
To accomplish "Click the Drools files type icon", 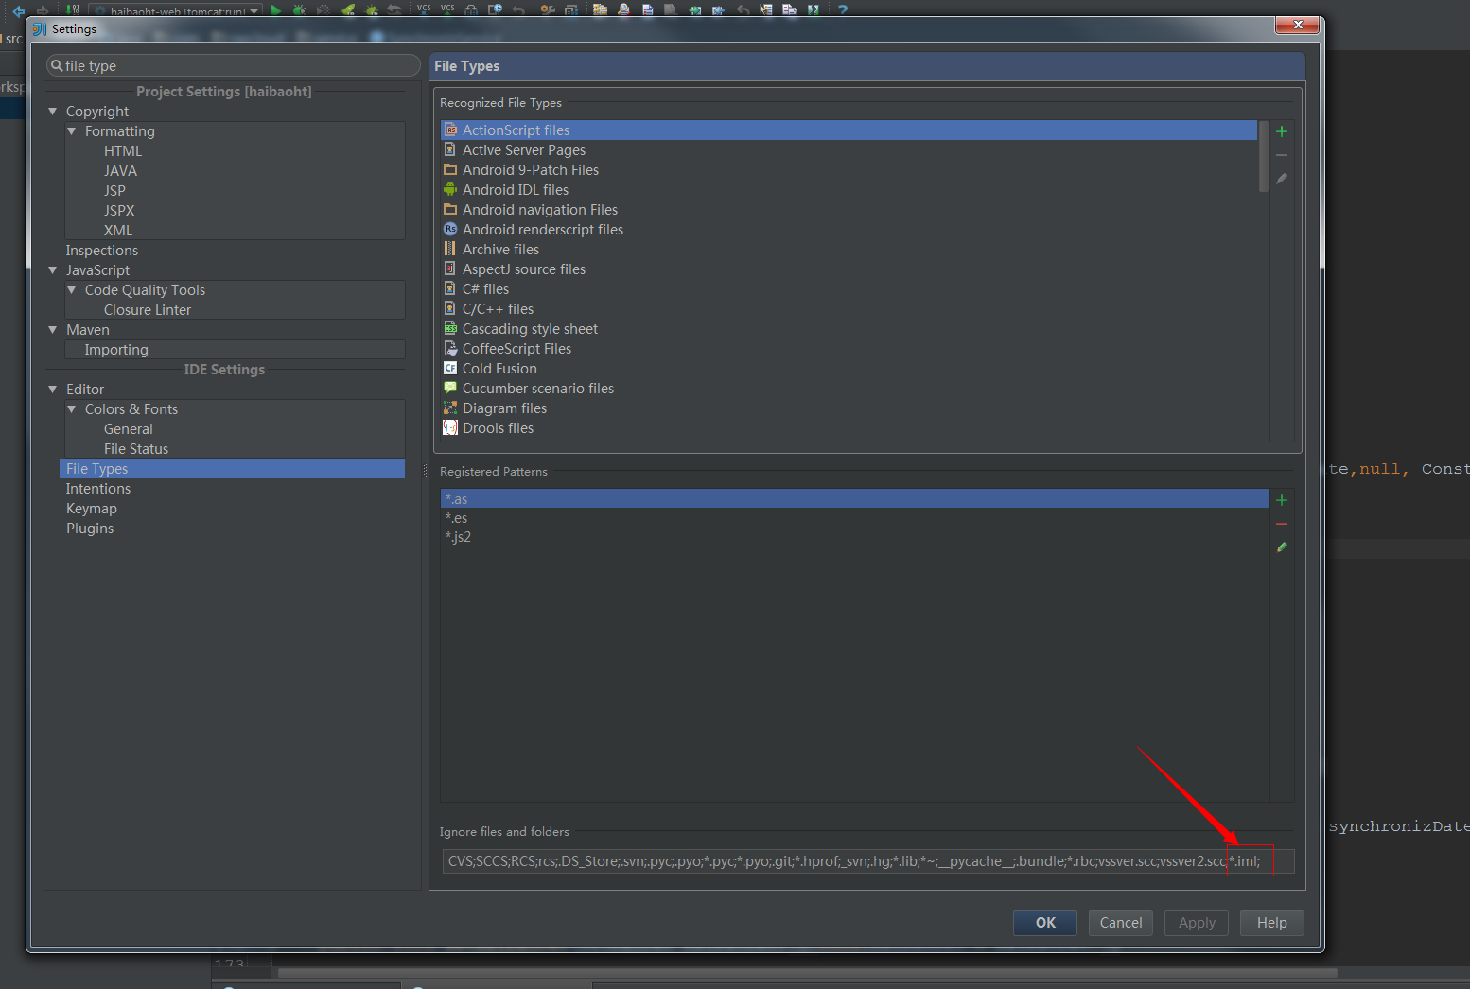I will coord(451,428).
